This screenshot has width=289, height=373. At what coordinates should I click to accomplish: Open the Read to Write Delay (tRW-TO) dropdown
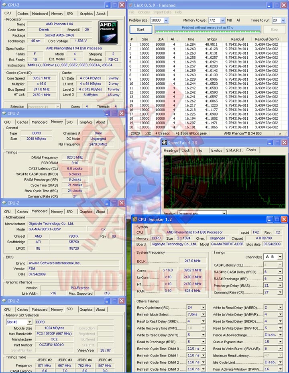click(281, 328)
